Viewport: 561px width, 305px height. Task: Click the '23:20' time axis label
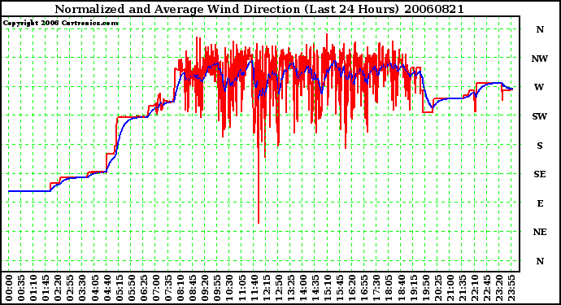[499, 288]
